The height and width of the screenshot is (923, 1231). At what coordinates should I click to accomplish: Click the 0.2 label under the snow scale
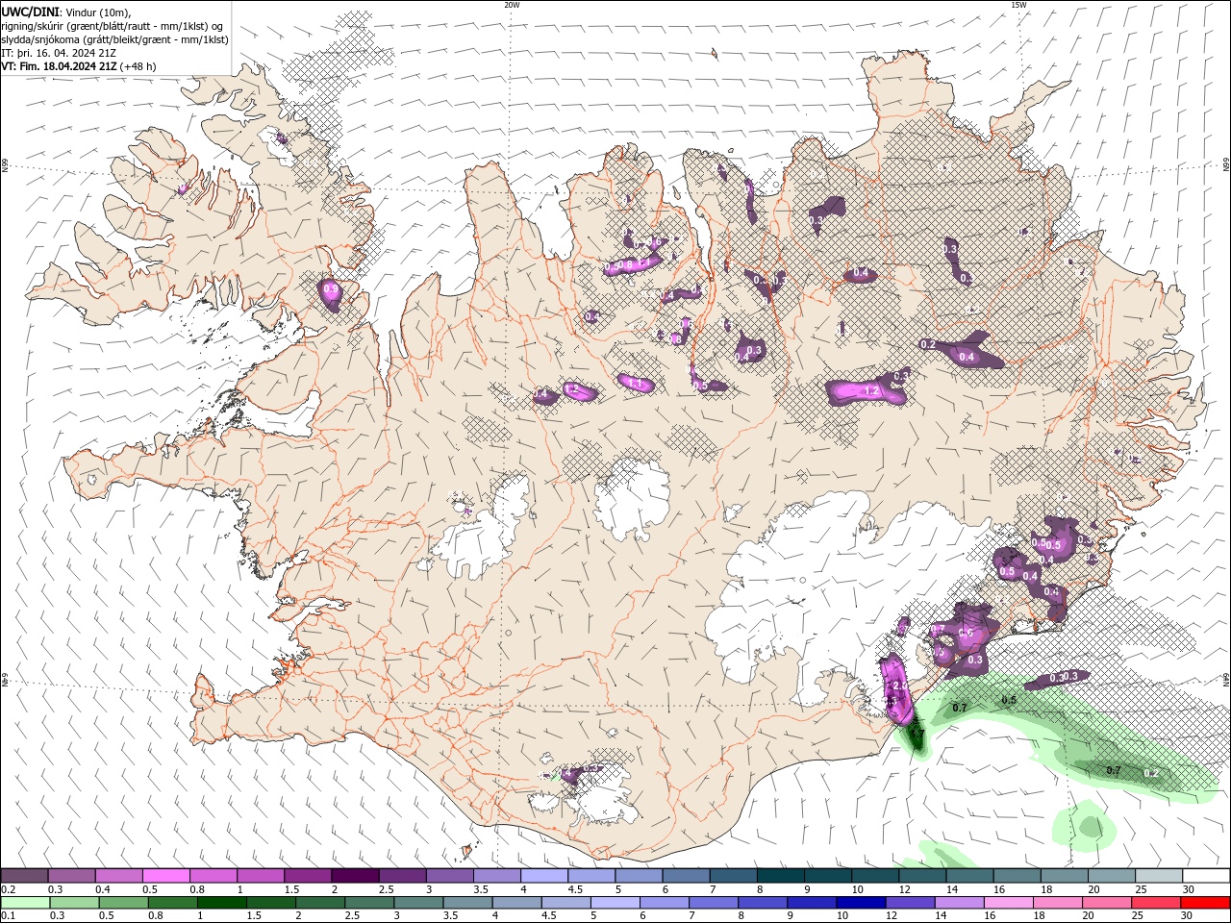point(8,889)
